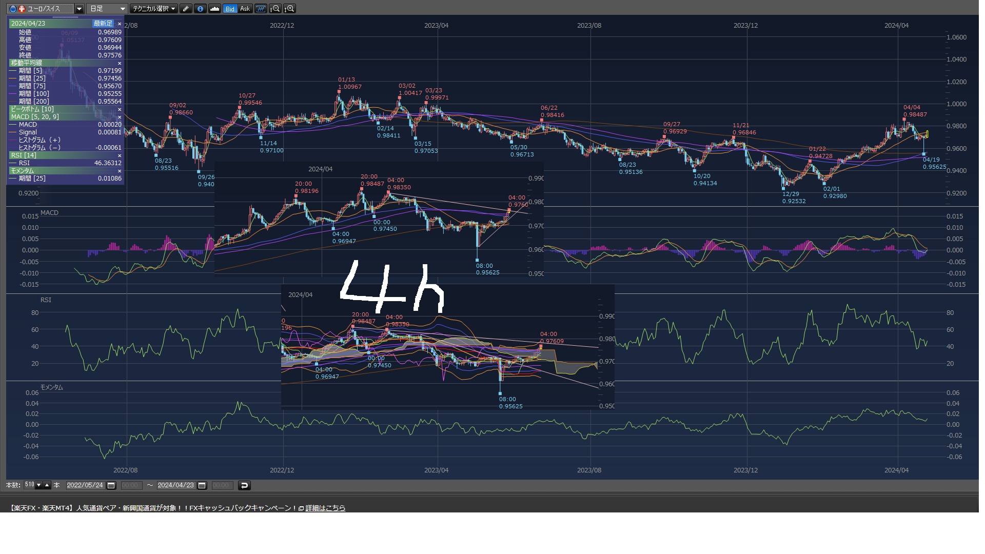Click the start date input field
Screen dimensions: 985x554
(x=85, y=485)
